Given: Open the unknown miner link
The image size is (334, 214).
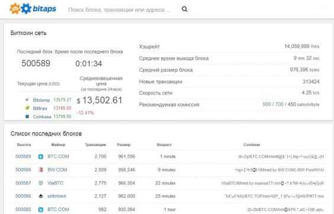Looking at the screenshot, I should [x=57, y=196].
